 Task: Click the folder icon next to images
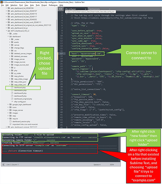pyautogui.click(x=10, y=113)
